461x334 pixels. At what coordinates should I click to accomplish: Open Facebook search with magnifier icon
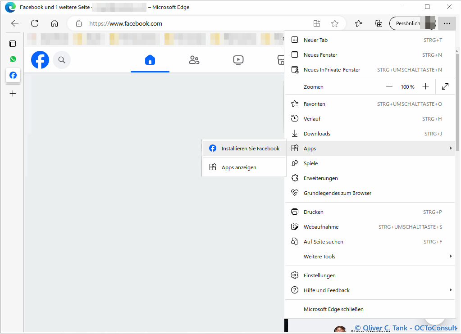pyautogui.click(x=61, y=60)
